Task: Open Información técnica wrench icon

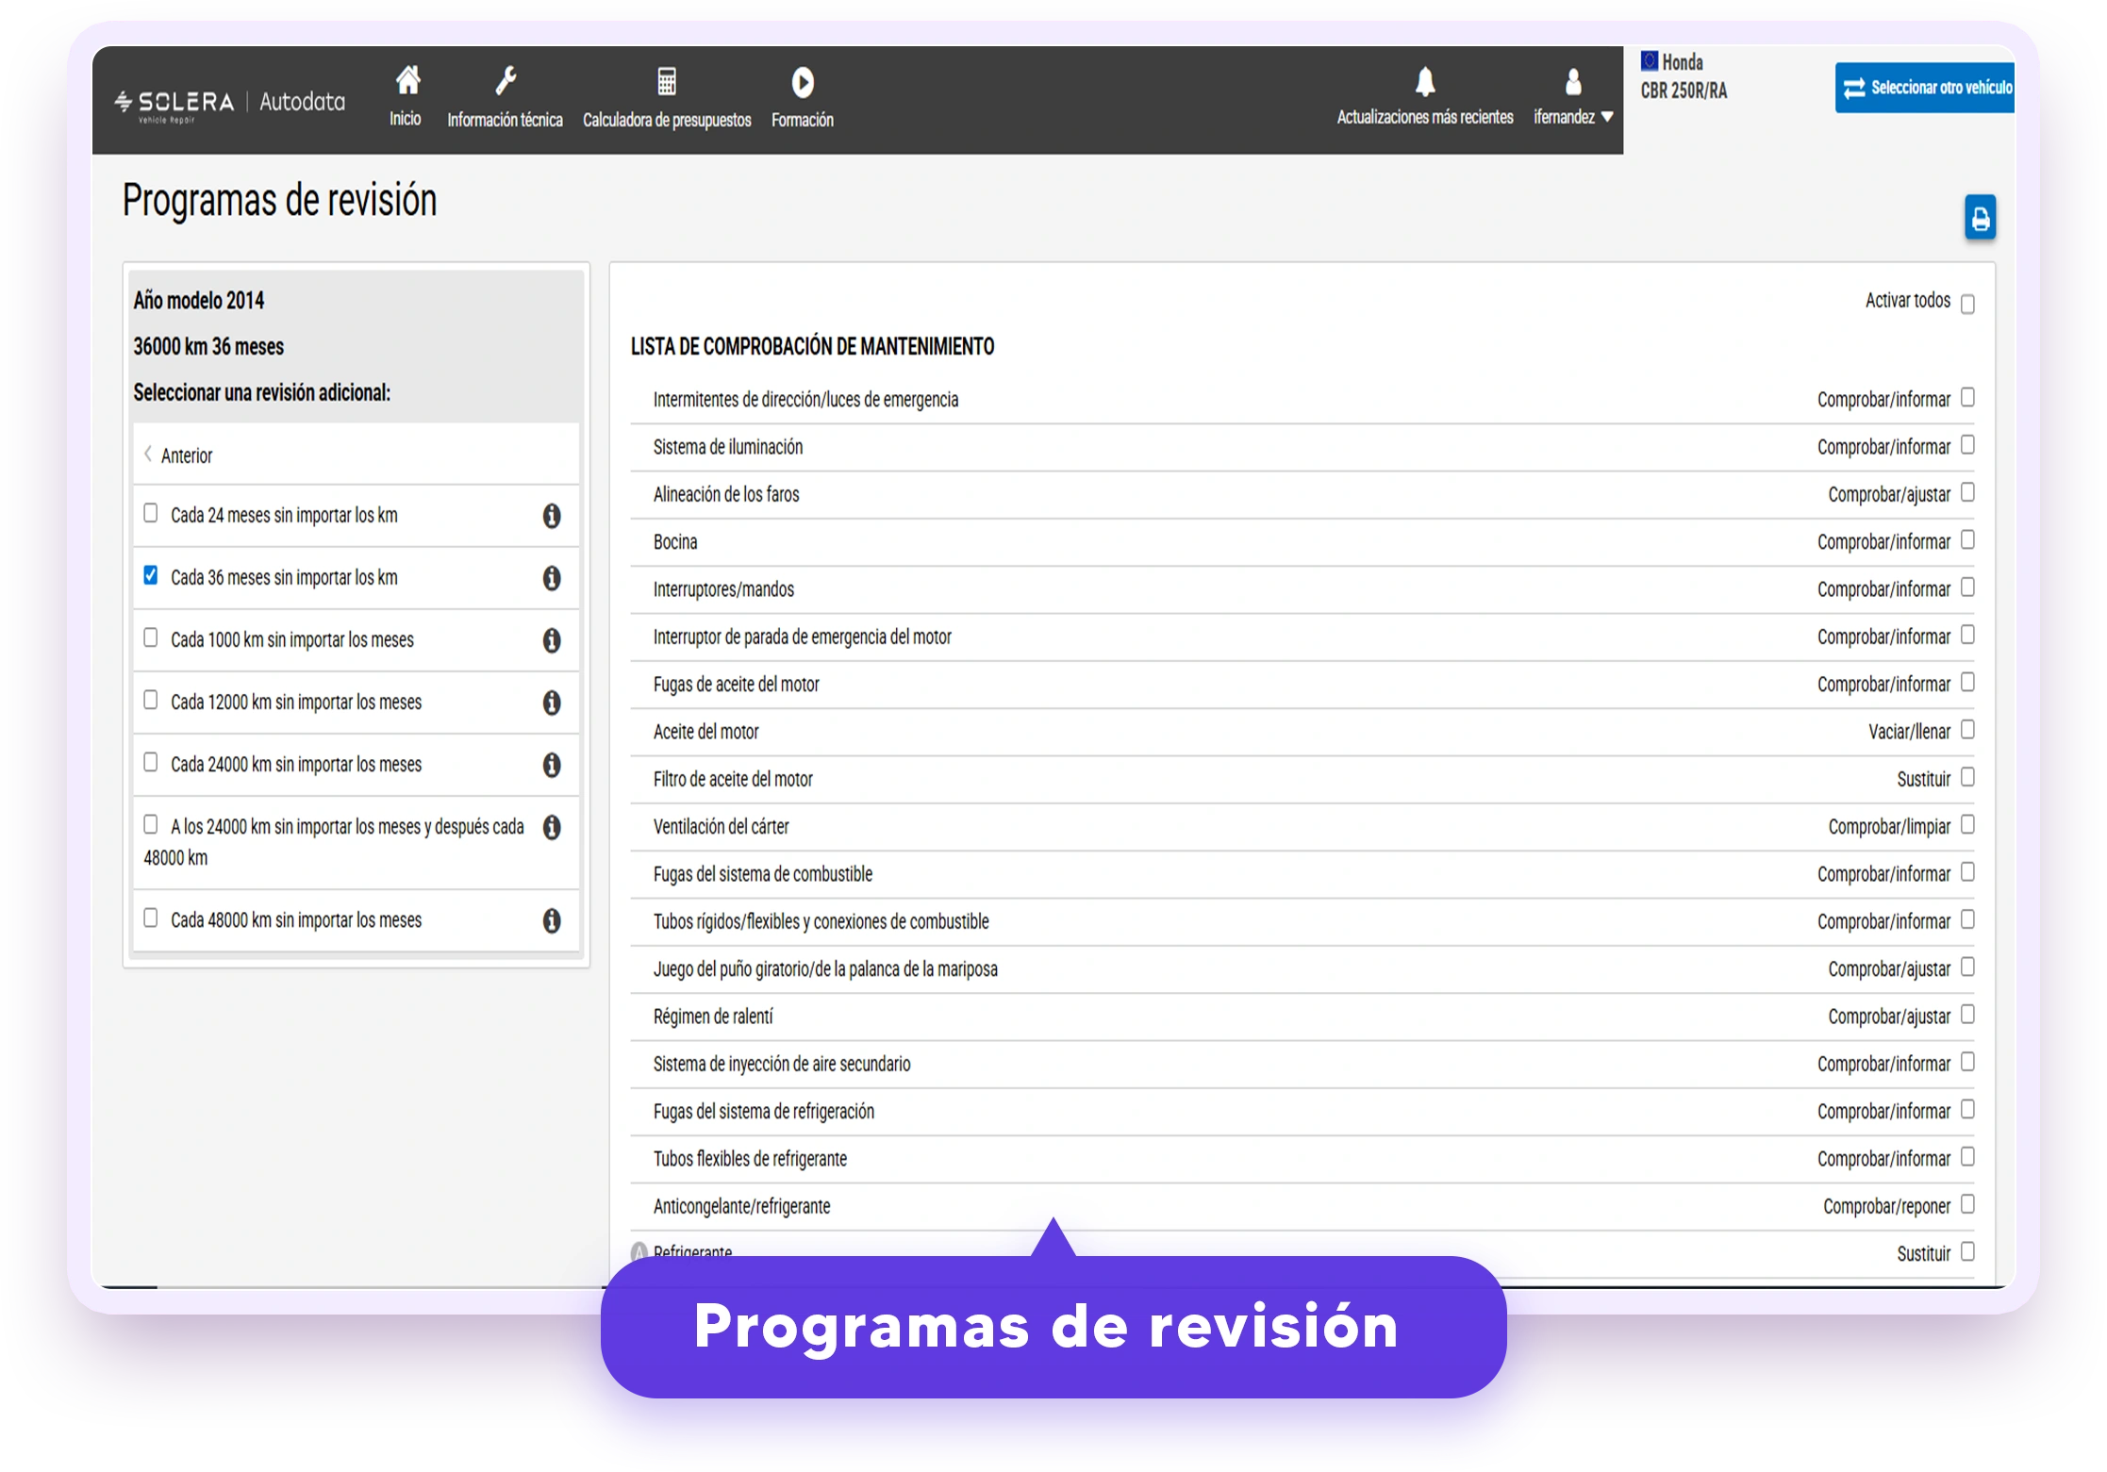Action: [x=506, y=81]
